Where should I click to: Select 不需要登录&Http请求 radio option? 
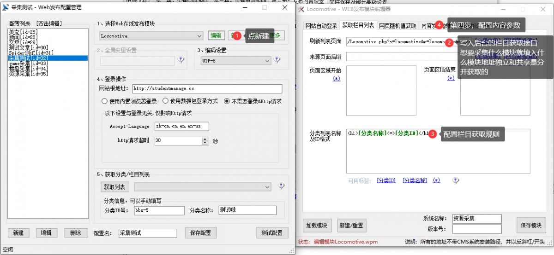[227, 101]
